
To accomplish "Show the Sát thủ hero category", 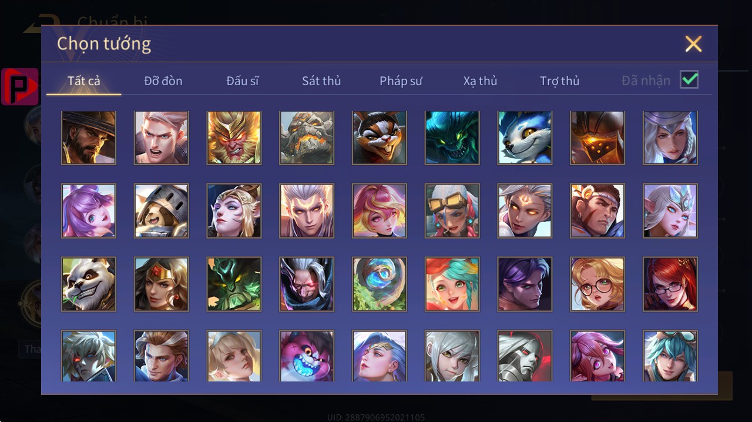I will 321,81.
